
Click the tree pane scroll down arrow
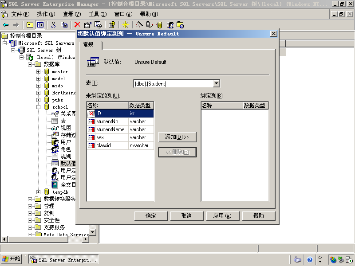93,232
